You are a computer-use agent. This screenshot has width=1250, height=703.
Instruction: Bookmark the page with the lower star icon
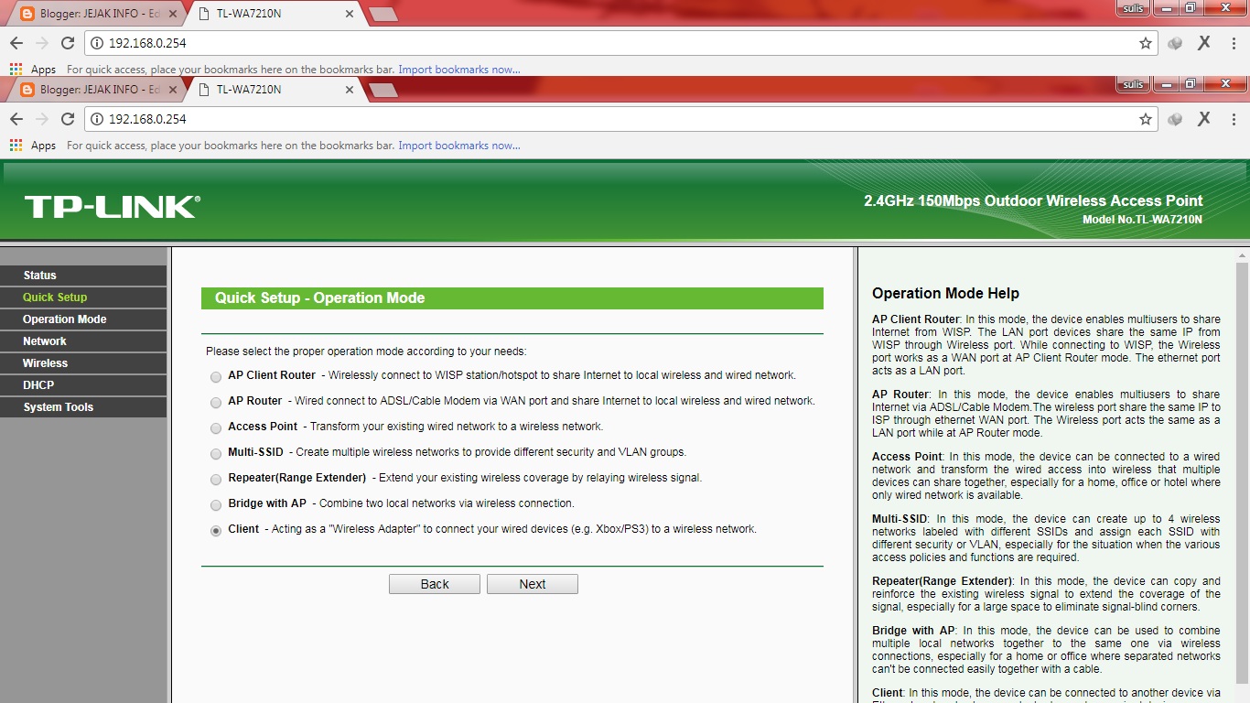pyautogui.click(x=1145, y=119)
